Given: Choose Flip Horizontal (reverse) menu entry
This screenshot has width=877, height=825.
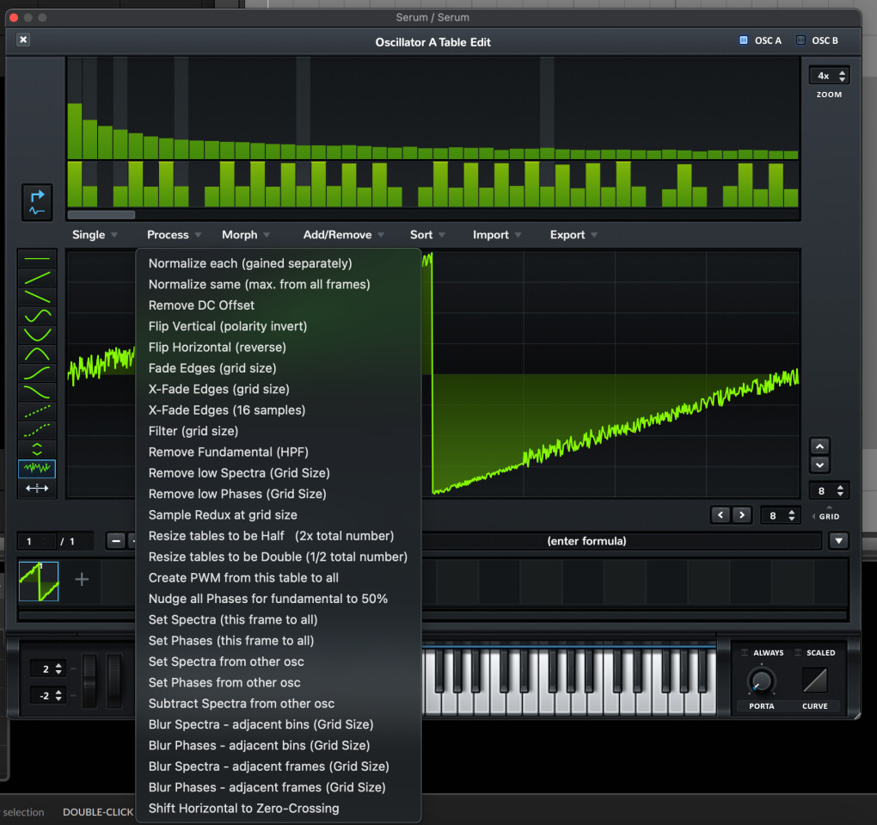Looking at the screenshot, I should pyautogui.click(x=217, y=348).
